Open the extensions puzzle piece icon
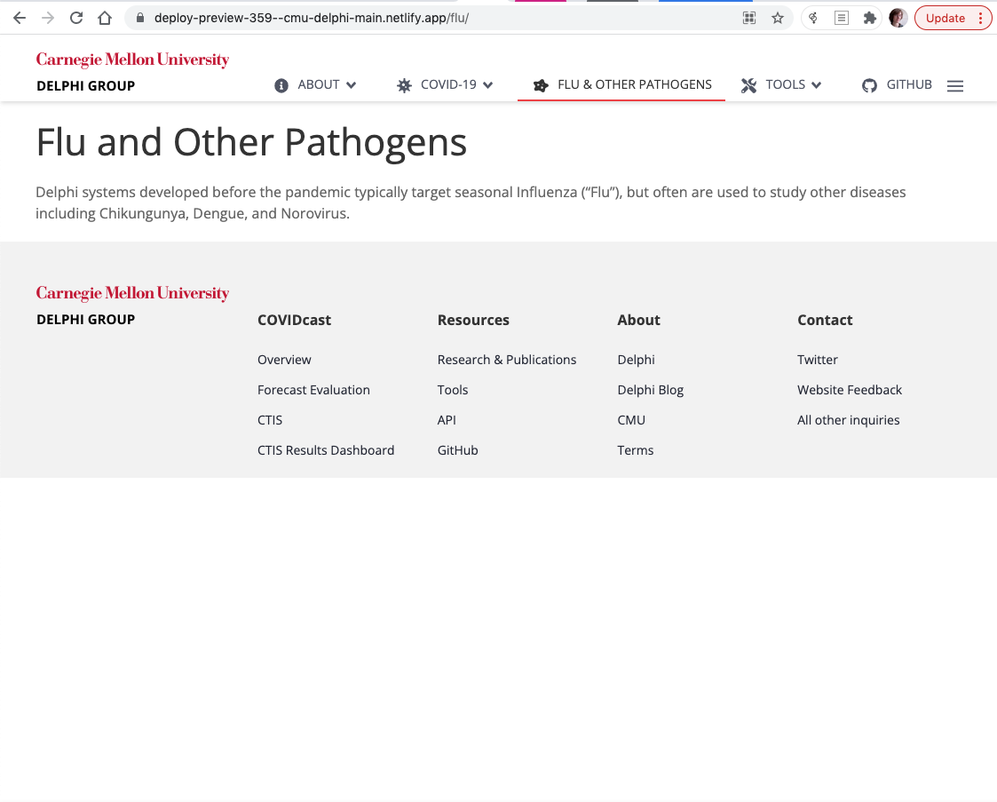Image resolution: width=997 pixels, height=802 pixels. click(869, 18)
